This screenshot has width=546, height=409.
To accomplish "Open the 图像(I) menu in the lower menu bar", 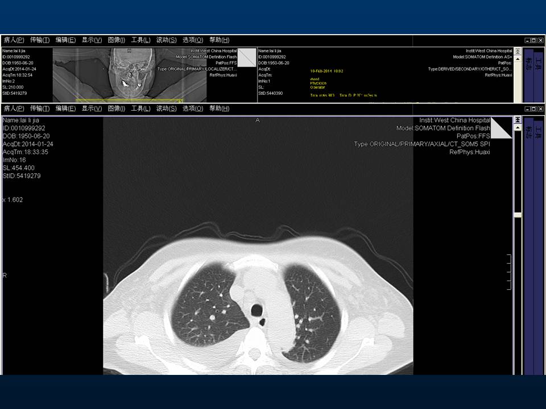I will click(116, 108).
